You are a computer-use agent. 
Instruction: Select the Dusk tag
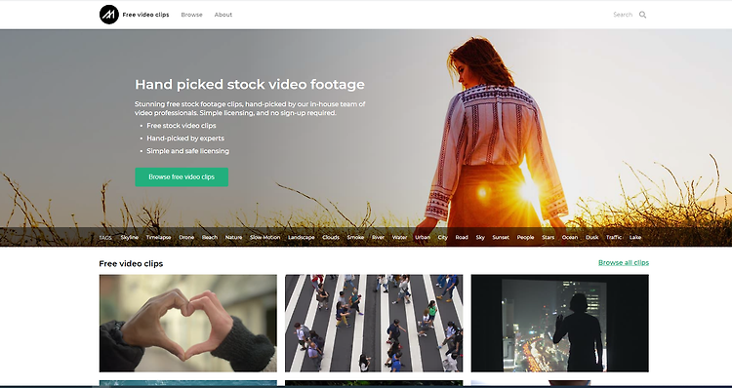(592, 237)
